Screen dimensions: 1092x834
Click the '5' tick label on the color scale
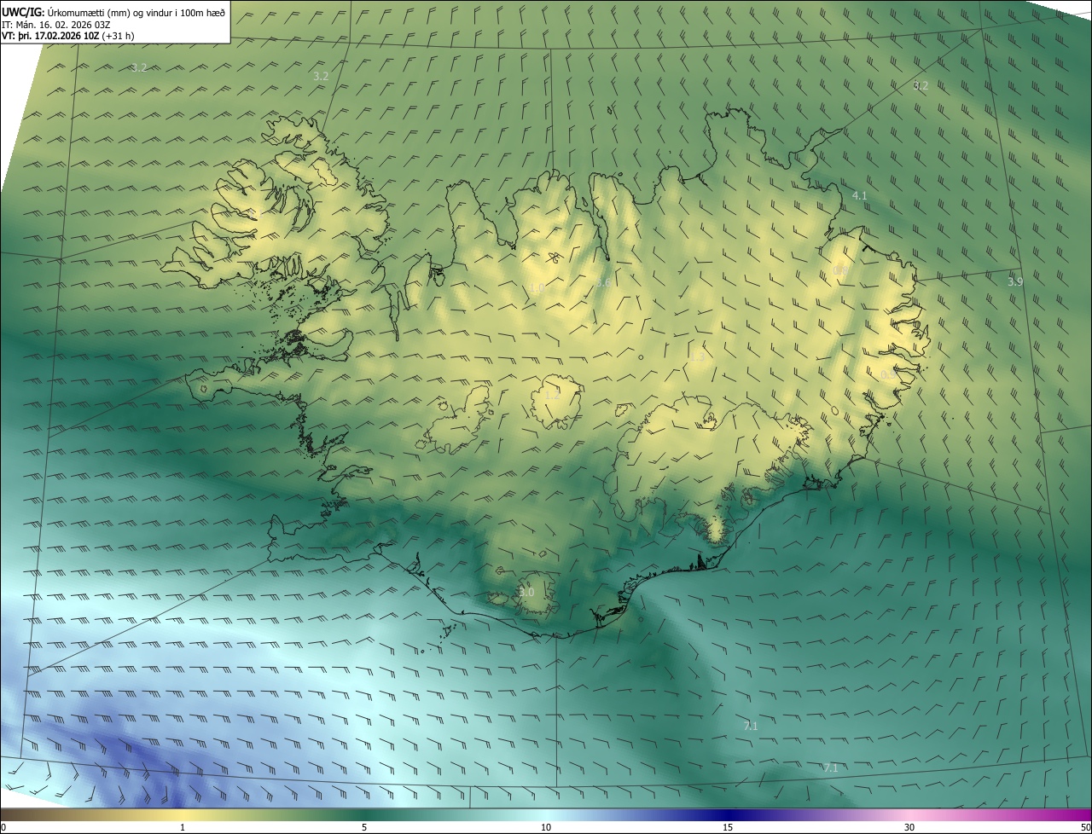click(364, 827)
